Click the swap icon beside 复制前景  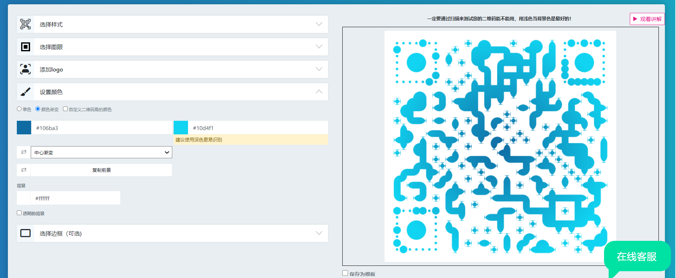(24, 170)
